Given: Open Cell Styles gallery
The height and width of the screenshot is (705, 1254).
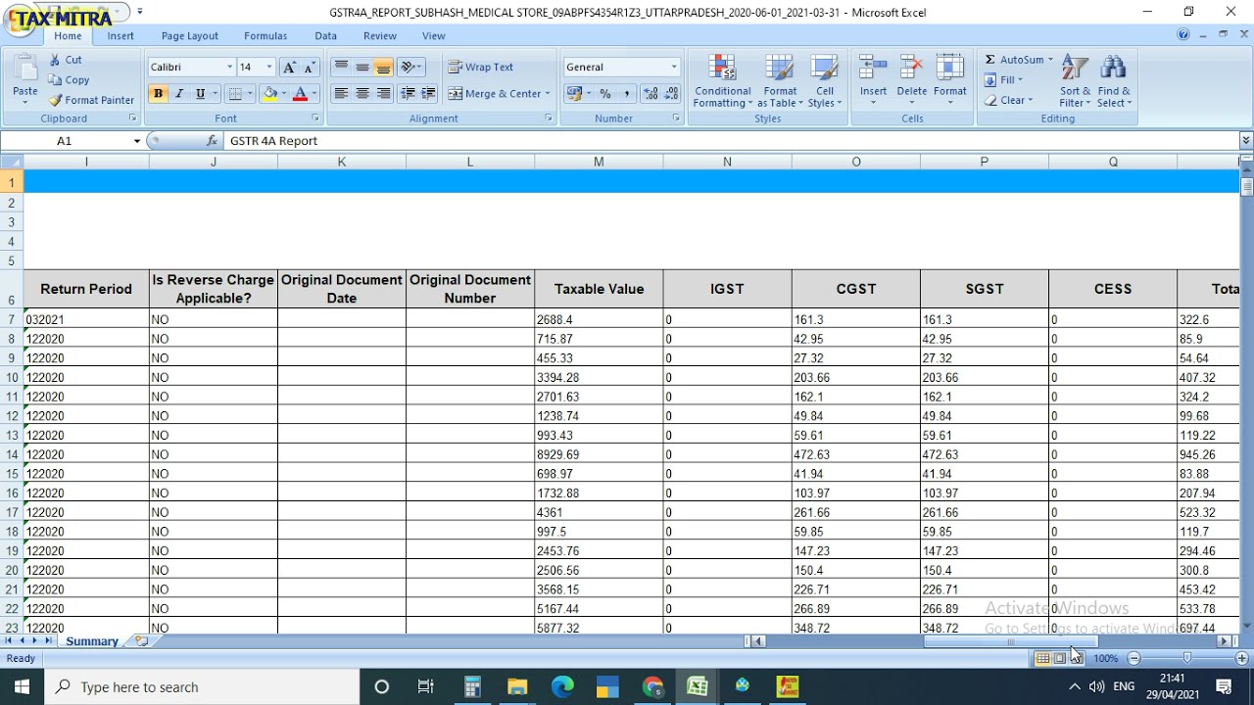Looking at the screenshot, I should coord(825,81).
